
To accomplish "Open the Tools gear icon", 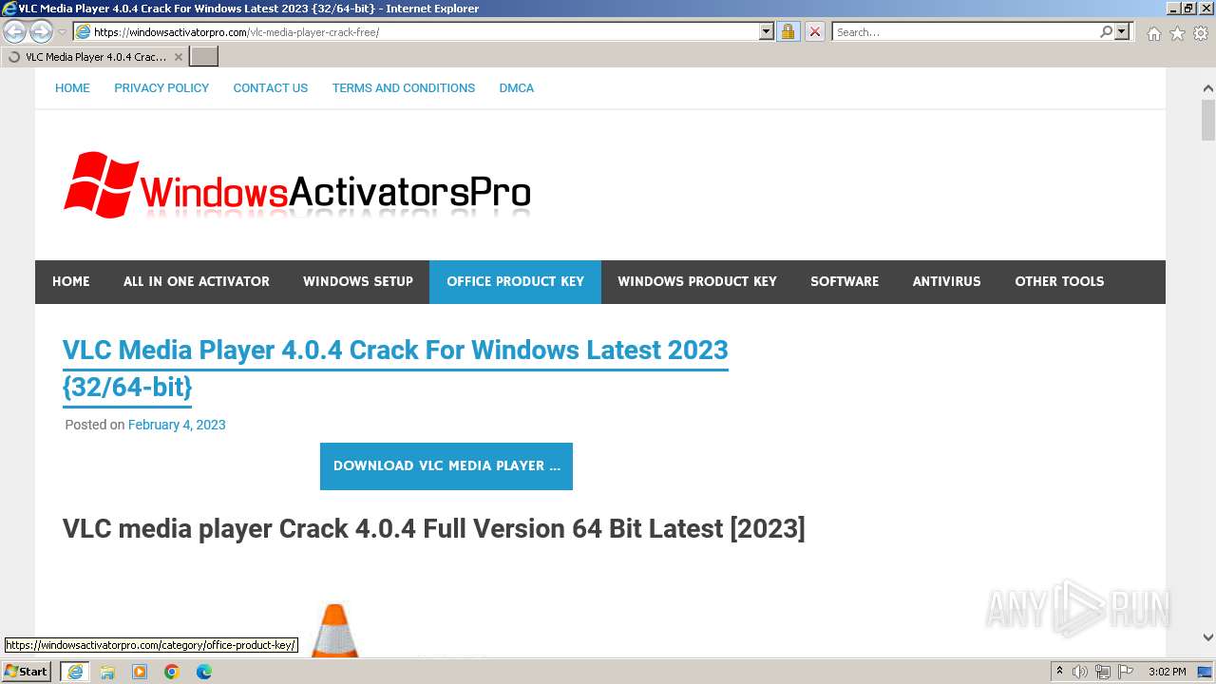I will tap(1201, 33).
